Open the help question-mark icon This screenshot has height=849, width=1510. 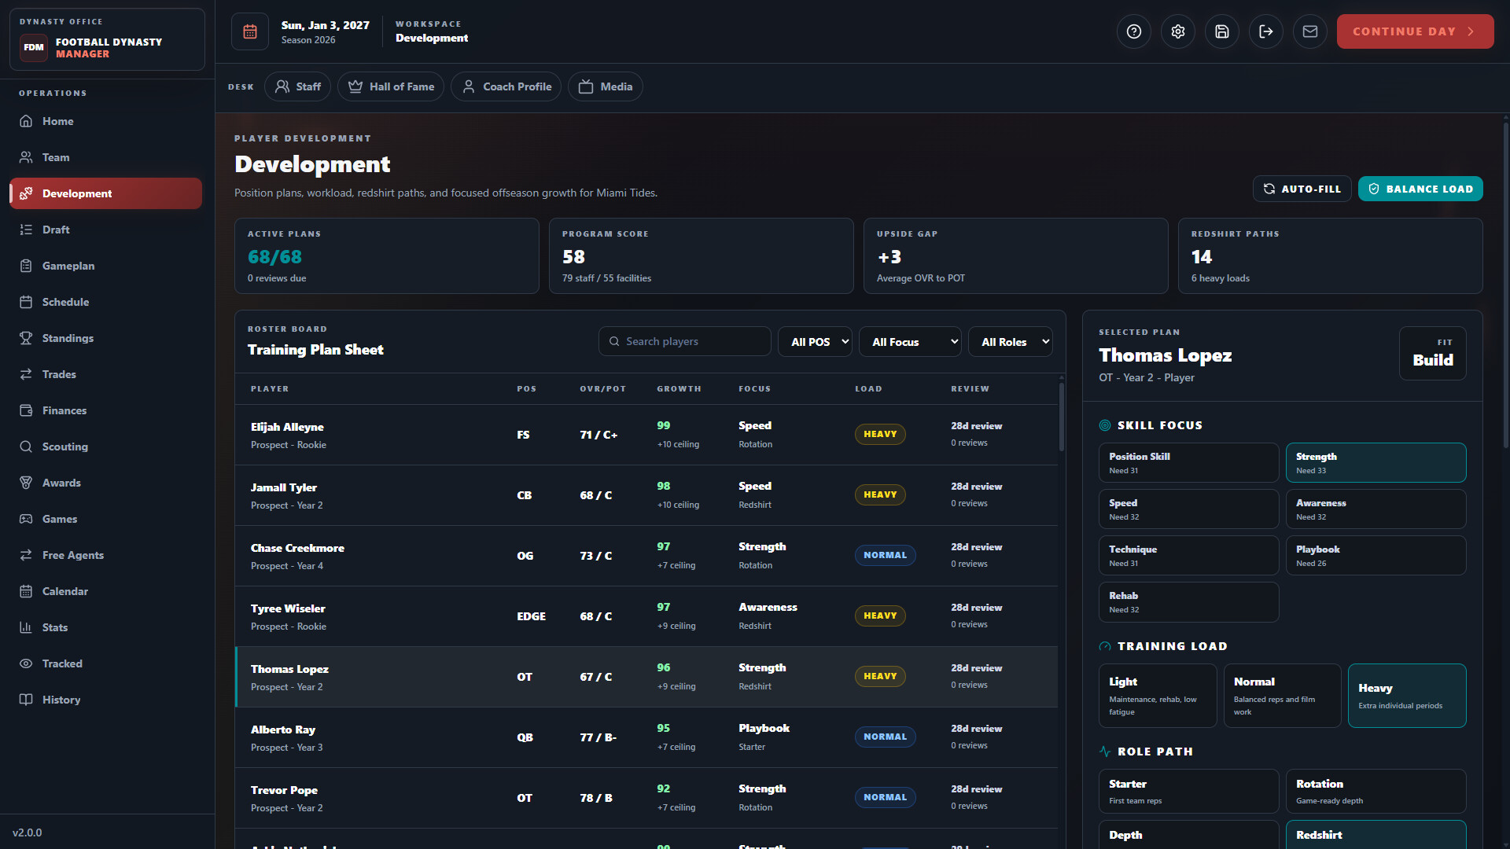1134,31
